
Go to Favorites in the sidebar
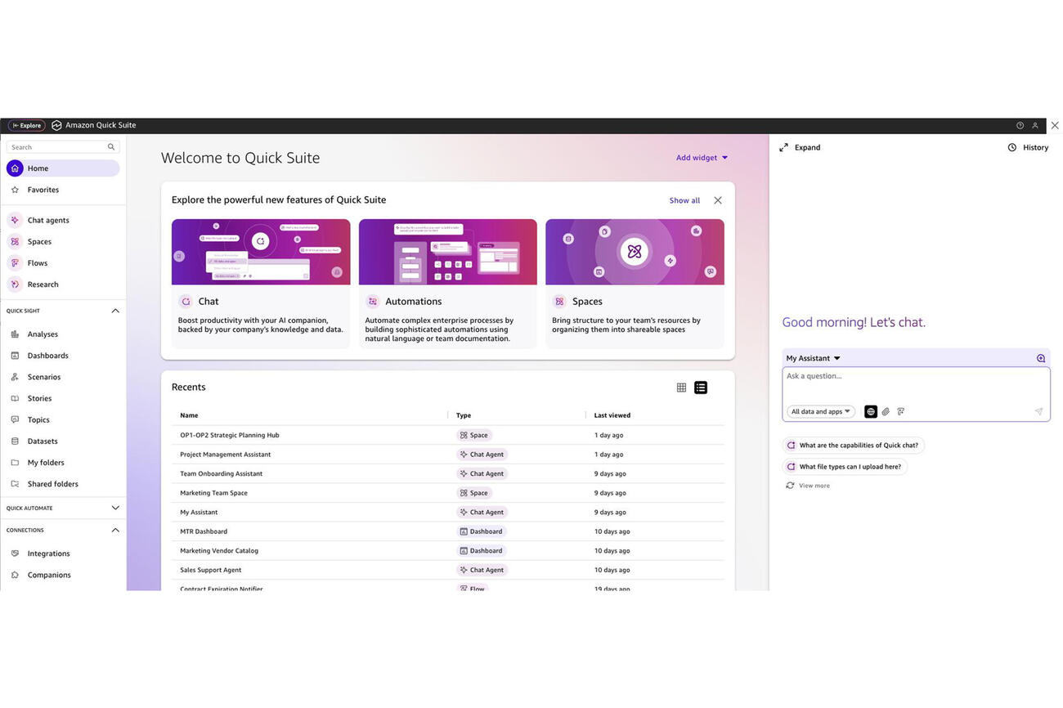pyautogui.click(x=43, y=190)
